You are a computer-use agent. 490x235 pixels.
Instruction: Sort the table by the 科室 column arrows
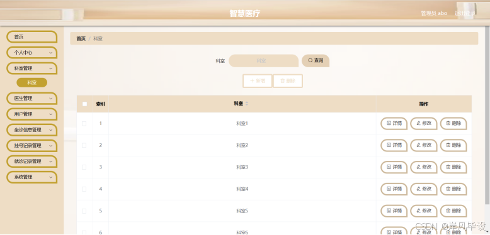pyautogui.click(x=247, y=104)
